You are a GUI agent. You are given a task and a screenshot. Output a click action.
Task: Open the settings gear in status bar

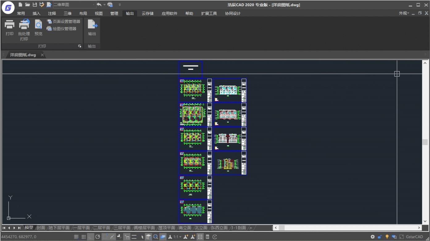[x=373, y=237]
